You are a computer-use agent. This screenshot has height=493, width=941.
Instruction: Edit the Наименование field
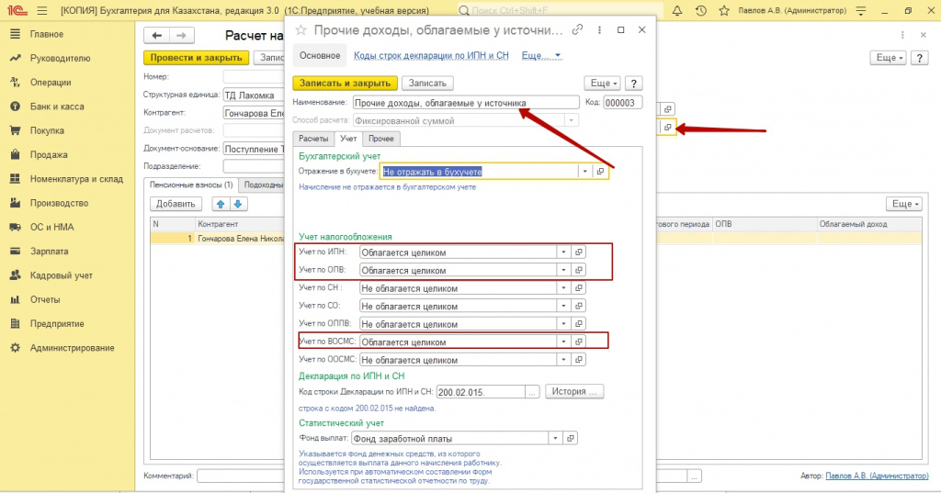click(466, 103)
